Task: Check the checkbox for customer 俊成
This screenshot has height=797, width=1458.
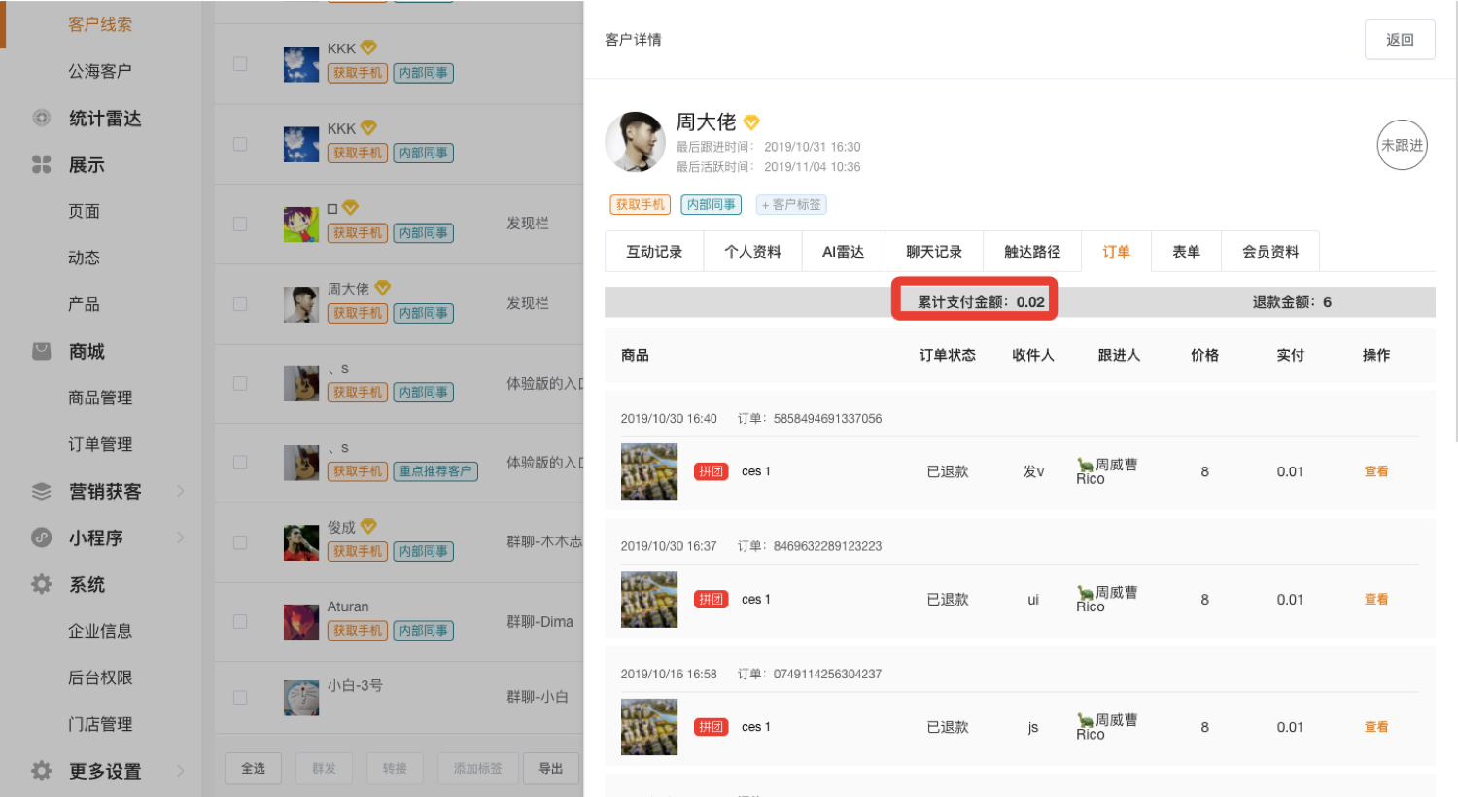Action: point(240,542)
